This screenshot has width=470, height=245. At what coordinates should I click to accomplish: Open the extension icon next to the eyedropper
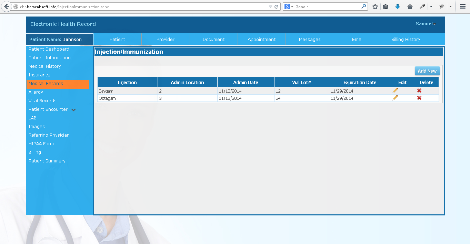pos(442,7)
